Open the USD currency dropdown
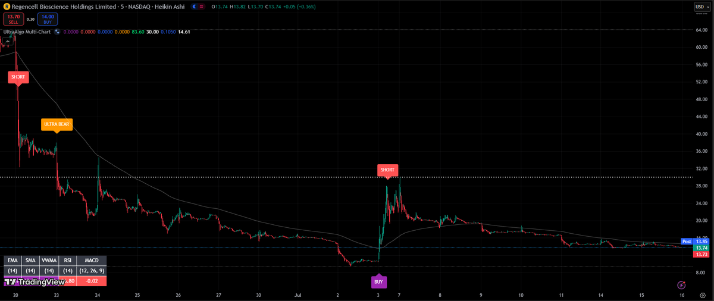The image size is (714, 301). [702, 7]
